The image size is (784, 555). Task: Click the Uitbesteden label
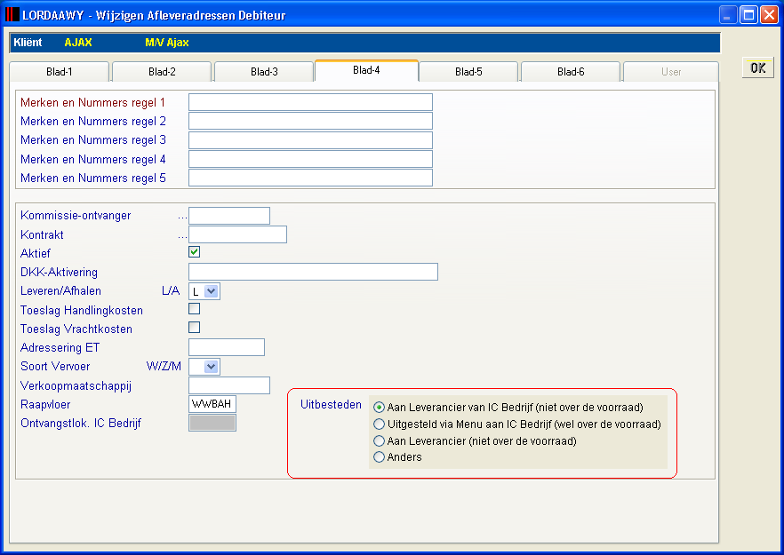(x=331, y=405)
